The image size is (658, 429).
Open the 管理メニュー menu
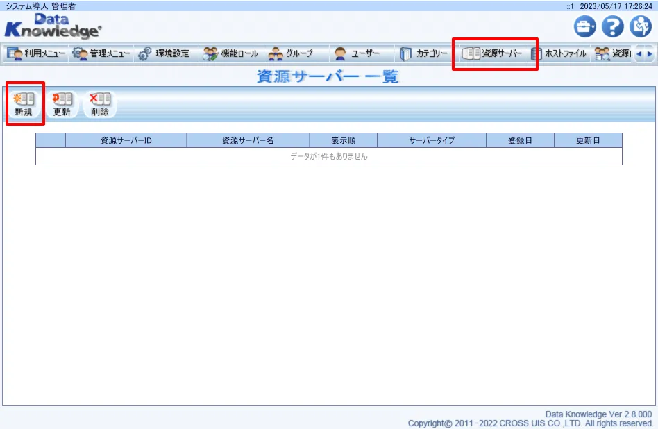[101, 53]
